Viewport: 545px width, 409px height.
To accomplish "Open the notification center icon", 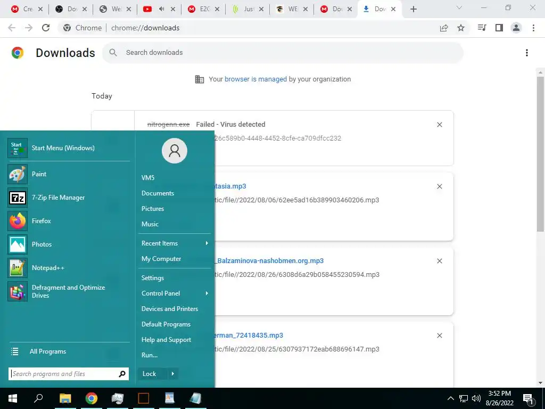I will pyautogui.click(x=529, y=398).
